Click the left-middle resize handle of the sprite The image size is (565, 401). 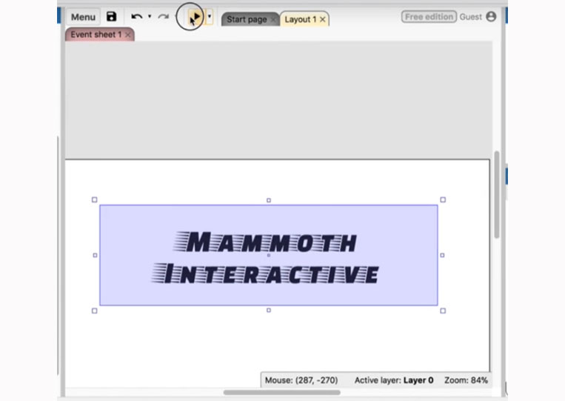click(x=95, y=255)
